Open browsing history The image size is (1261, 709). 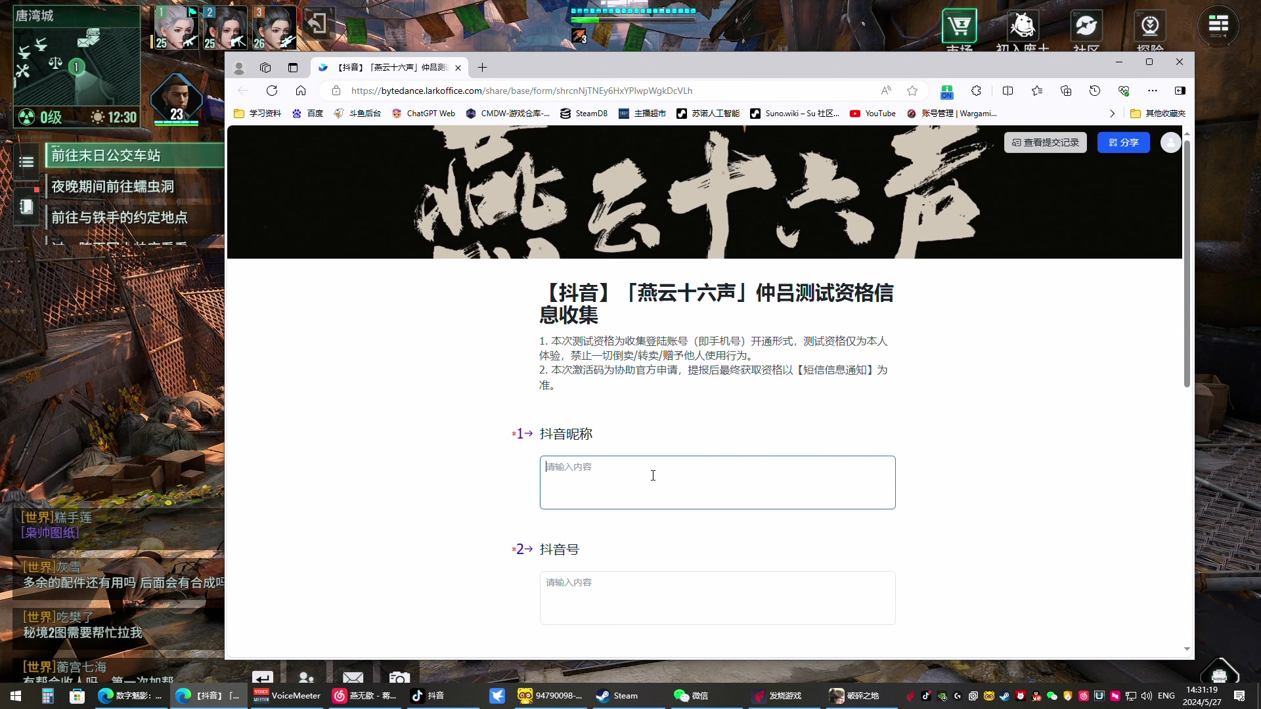coord(1095,91)
